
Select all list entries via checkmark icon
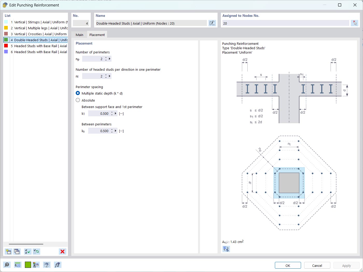tap(27, 252)
